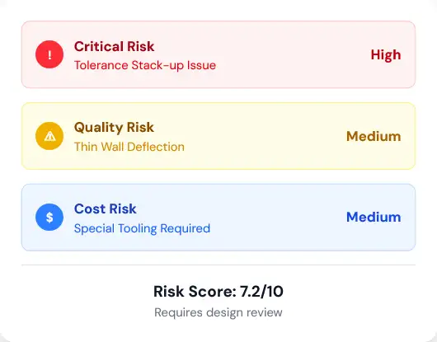Select the Quality Risk heading

(x=114, y=128)
